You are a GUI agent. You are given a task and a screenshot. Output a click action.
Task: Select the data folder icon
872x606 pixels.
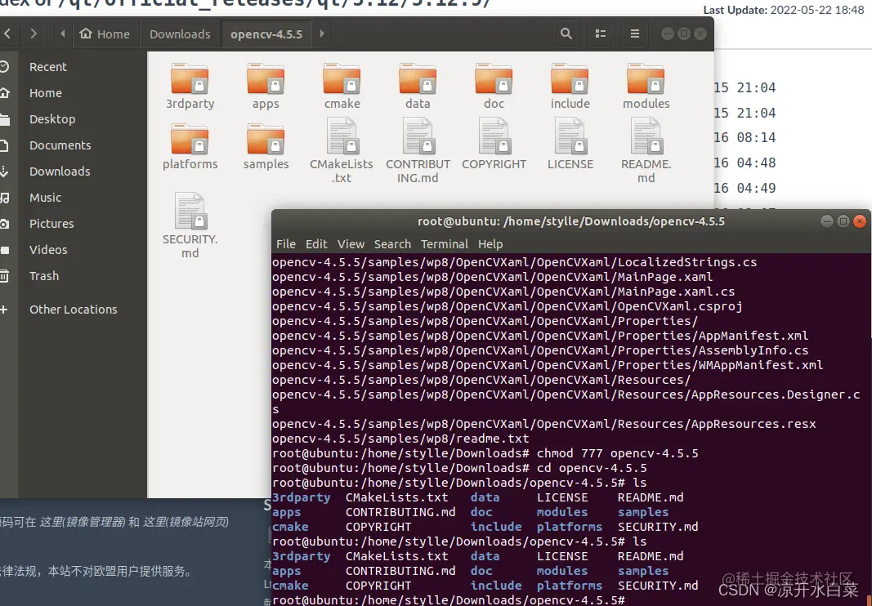pyautogui.click(x=418, y=79)
